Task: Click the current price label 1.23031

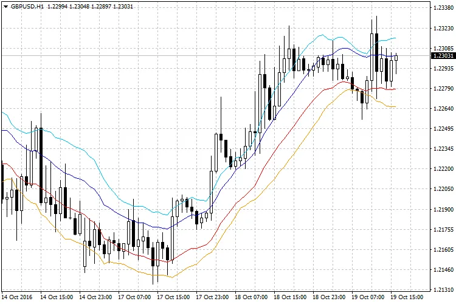Action: tap(442, 56)
